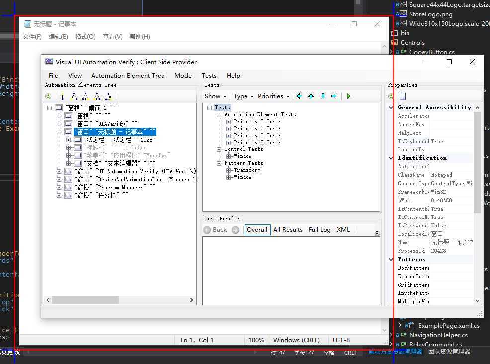Image resolution: width=490 pixels, height=364 pixels.
Task: Open the Mode menu
Action: [183, 76]
